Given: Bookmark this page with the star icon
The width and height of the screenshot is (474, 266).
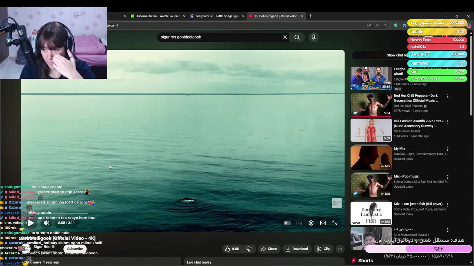Looking at the screenshot, I should 385,25.
